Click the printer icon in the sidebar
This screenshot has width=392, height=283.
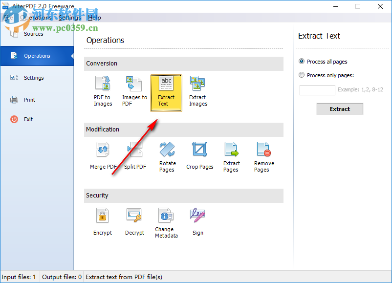(14, 100)
